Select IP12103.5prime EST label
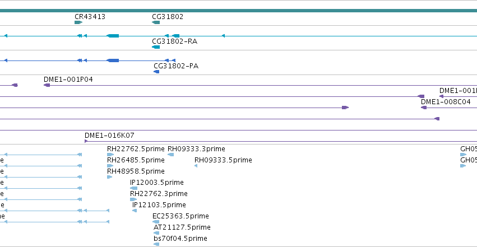The image size is (477, 247). tap(159, 205)
